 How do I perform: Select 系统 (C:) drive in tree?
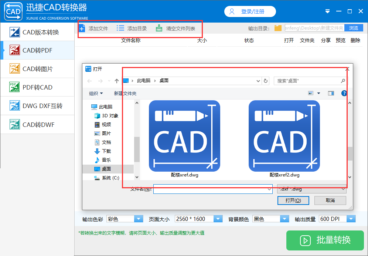(x=107, y=178)
